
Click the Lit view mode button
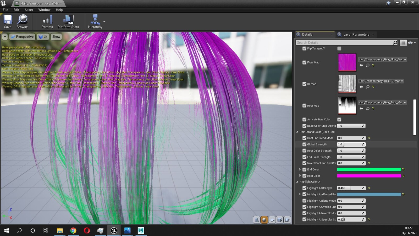[43, 37]
